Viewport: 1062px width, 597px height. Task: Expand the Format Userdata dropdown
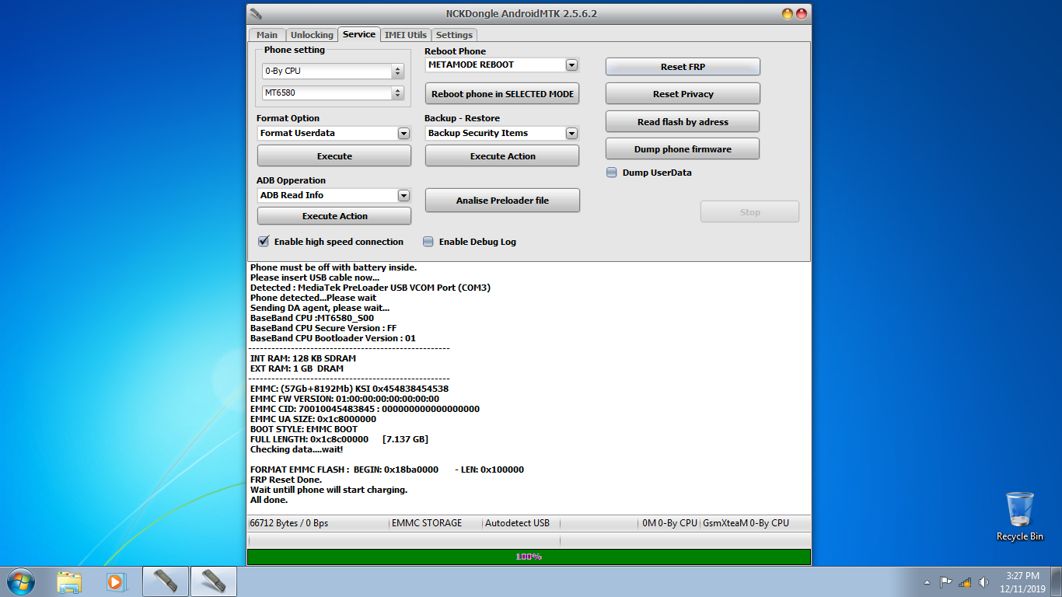click(403, 133)
